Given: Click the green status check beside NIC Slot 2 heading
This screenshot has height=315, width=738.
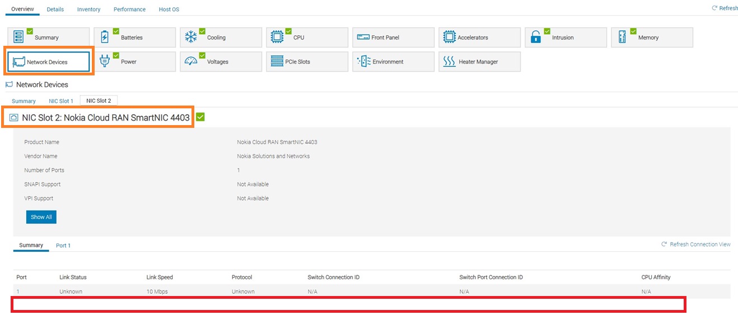Looking at the screenshot, I should click(200, 117).
